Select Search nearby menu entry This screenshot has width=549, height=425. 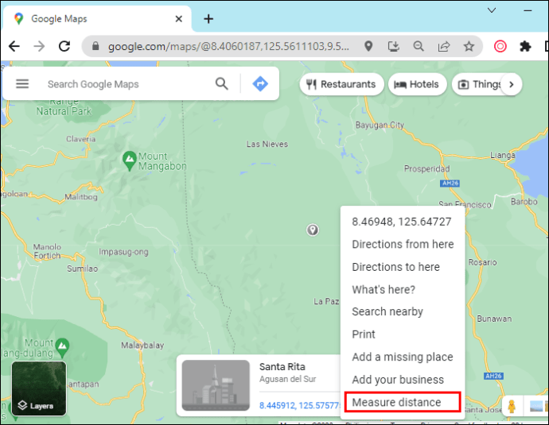pyautogui.click(x=403, y=311)
